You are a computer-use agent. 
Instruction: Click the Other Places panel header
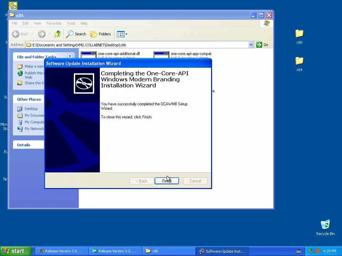click(x=29, y=99)
